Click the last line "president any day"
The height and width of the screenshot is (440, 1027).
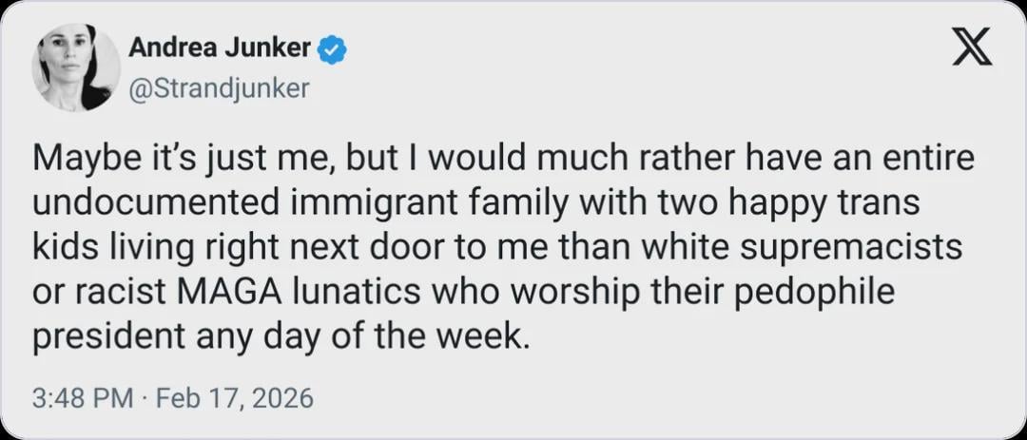[280, 335]
